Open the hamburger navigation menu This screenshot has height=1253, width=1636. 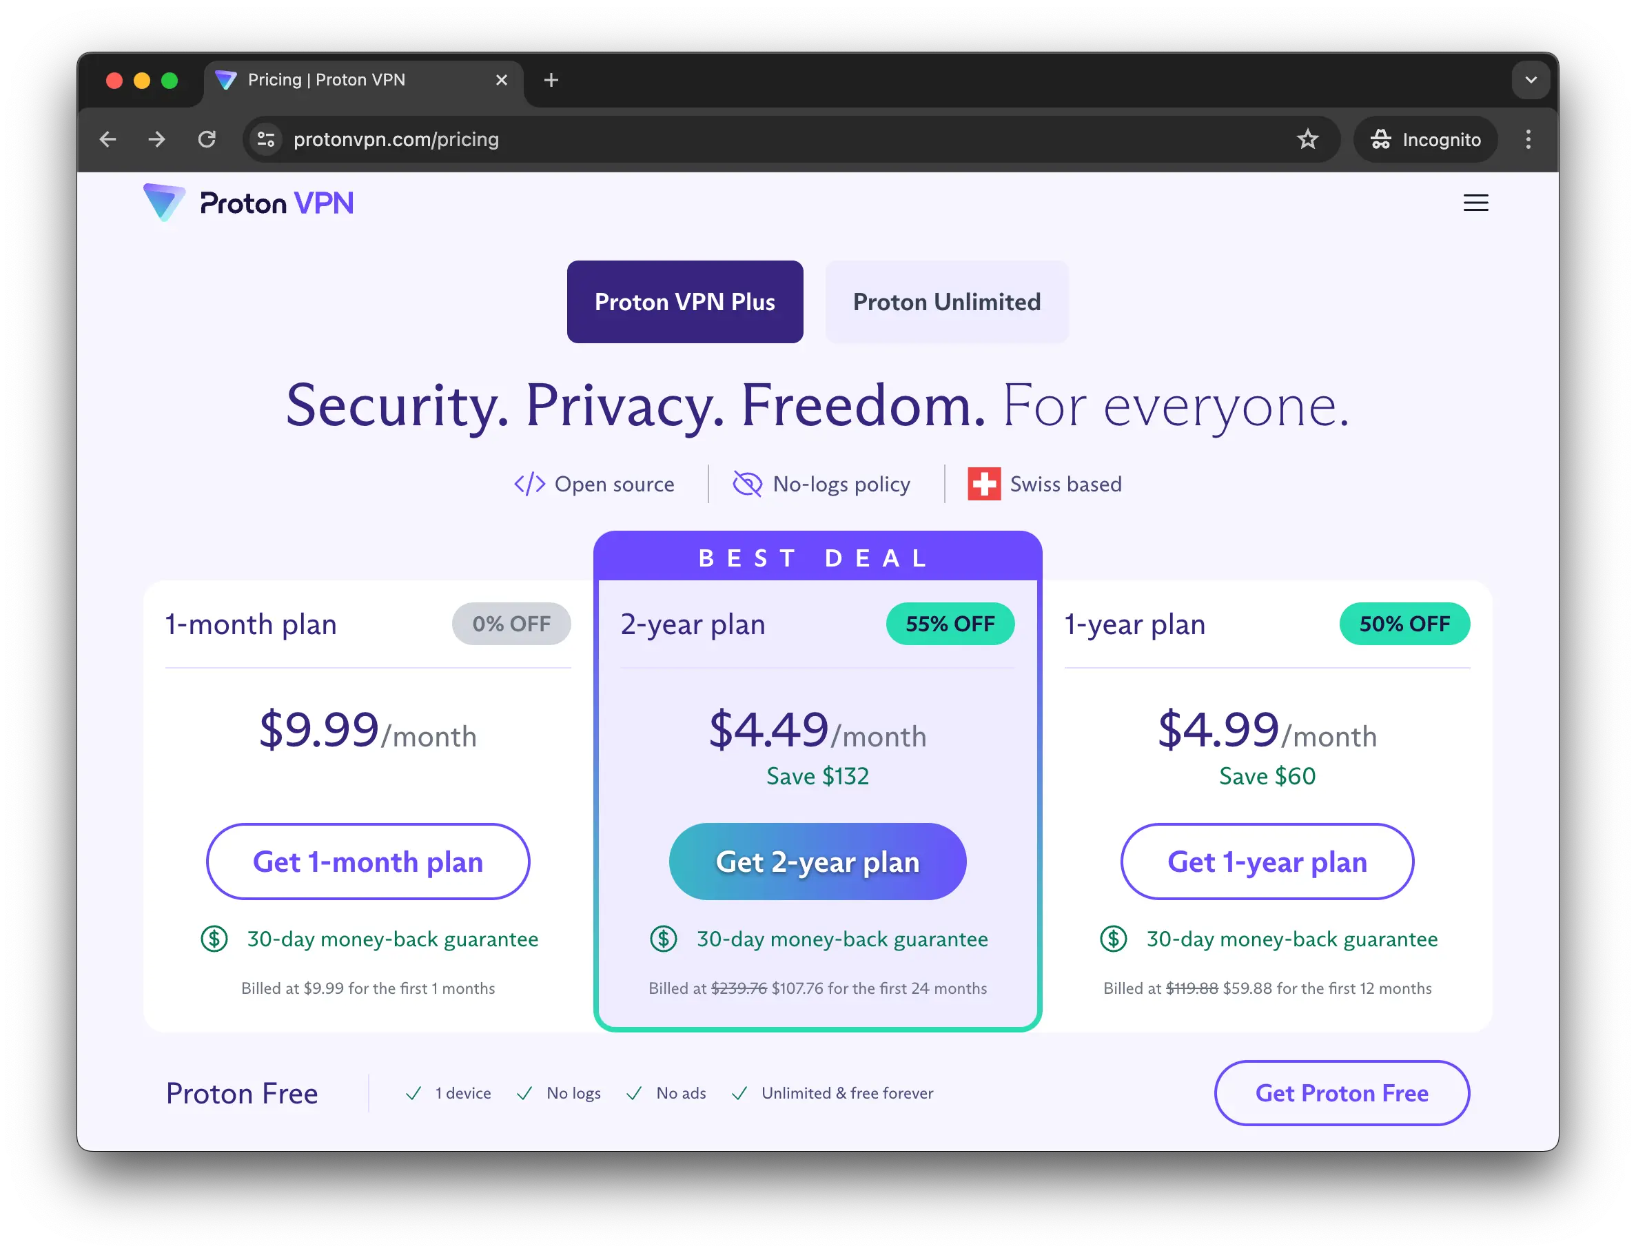pos(1475,202)
